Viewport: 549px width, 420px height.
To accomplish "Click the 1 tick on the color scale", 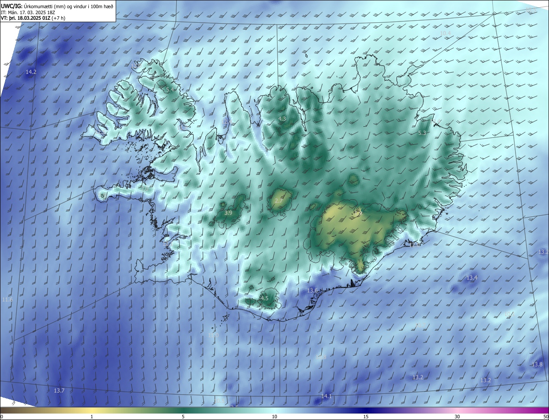I will click(92, 417).
